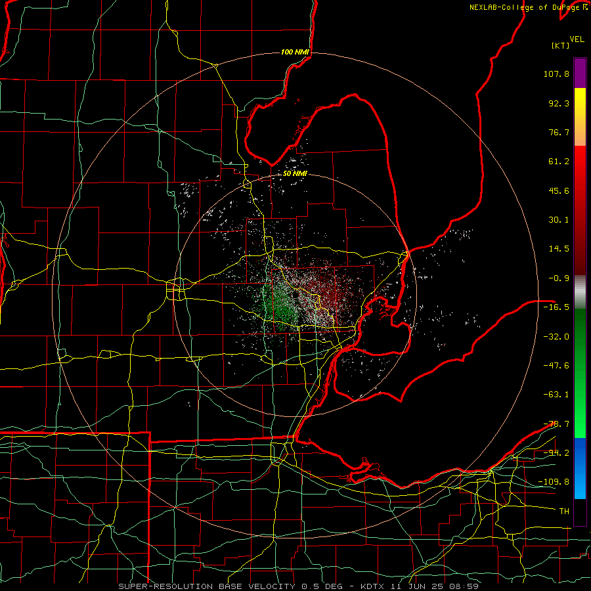Click the KDTX station identifier
This screenshot has height=591, width=591.
tap(373, 586)
